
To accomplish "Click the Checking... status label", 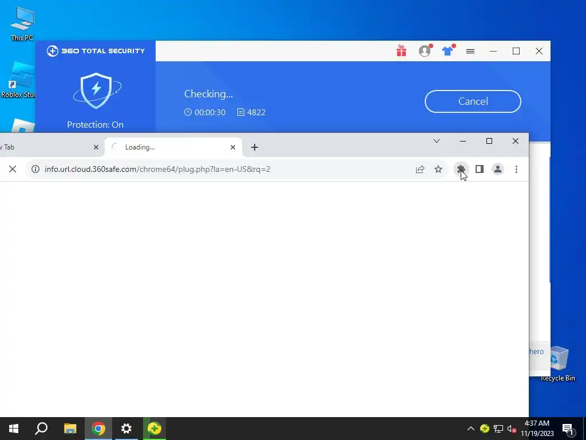I will [x=208, y=94].
